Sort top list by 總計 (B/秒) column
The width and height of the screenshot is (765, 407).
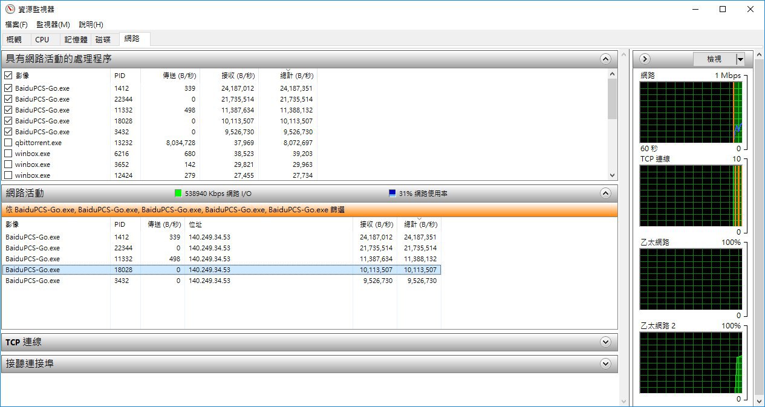point(288,76)
